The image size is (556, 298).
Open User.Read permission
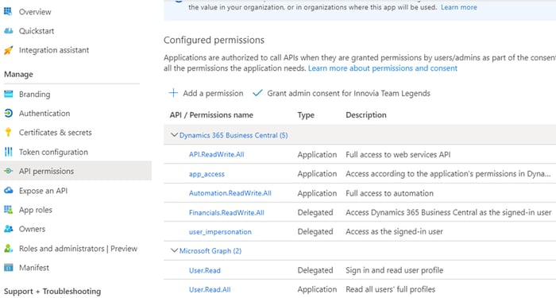point(205,270)
